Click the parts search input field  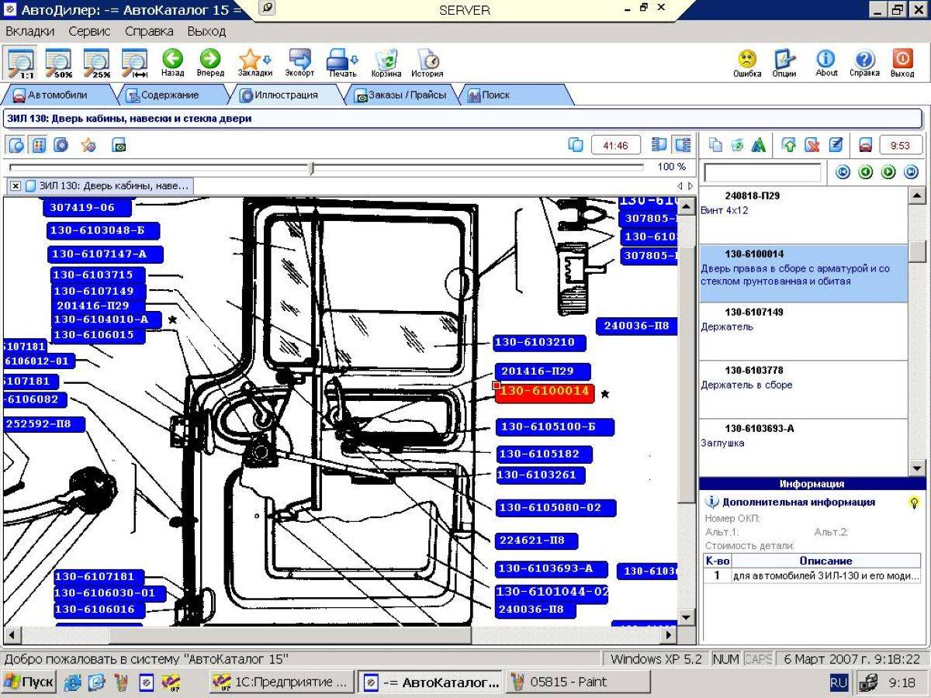762,172
